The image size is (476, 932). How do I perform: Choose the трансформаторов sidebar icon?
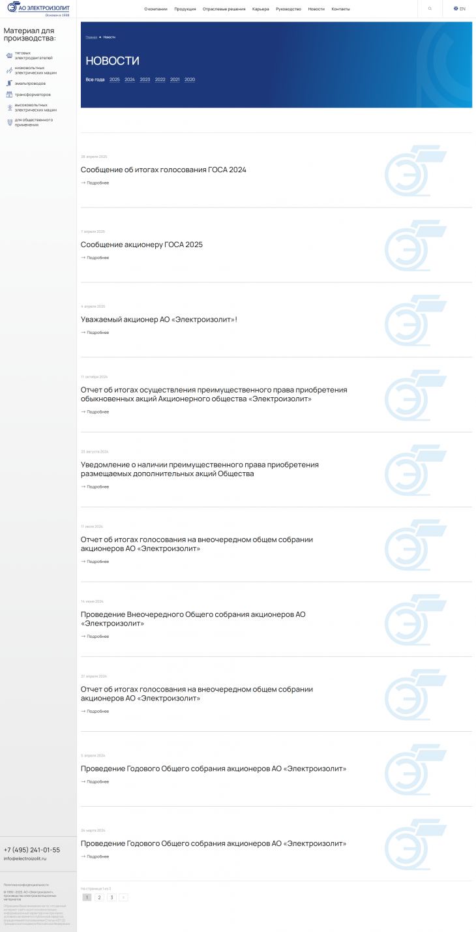point(9,95)
